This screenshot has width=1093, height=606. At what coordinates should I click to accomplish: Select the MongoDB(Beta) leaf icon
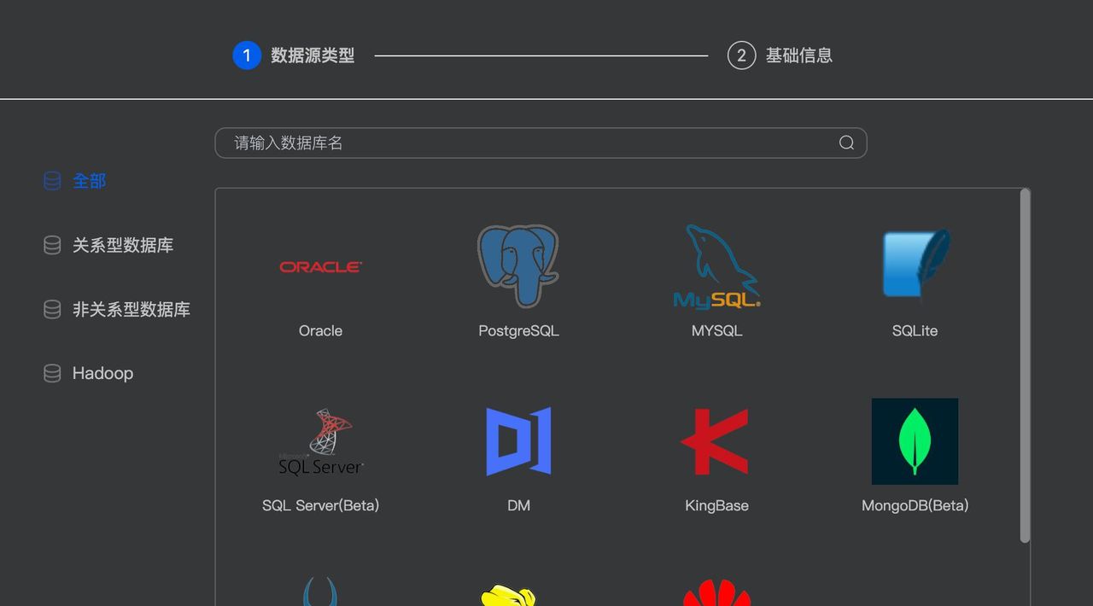tap(915, 441)
